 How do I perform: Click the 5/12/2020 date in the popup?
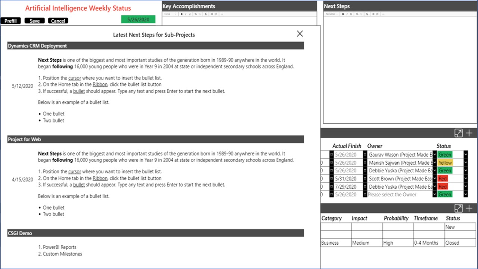[x=22, y=86]
